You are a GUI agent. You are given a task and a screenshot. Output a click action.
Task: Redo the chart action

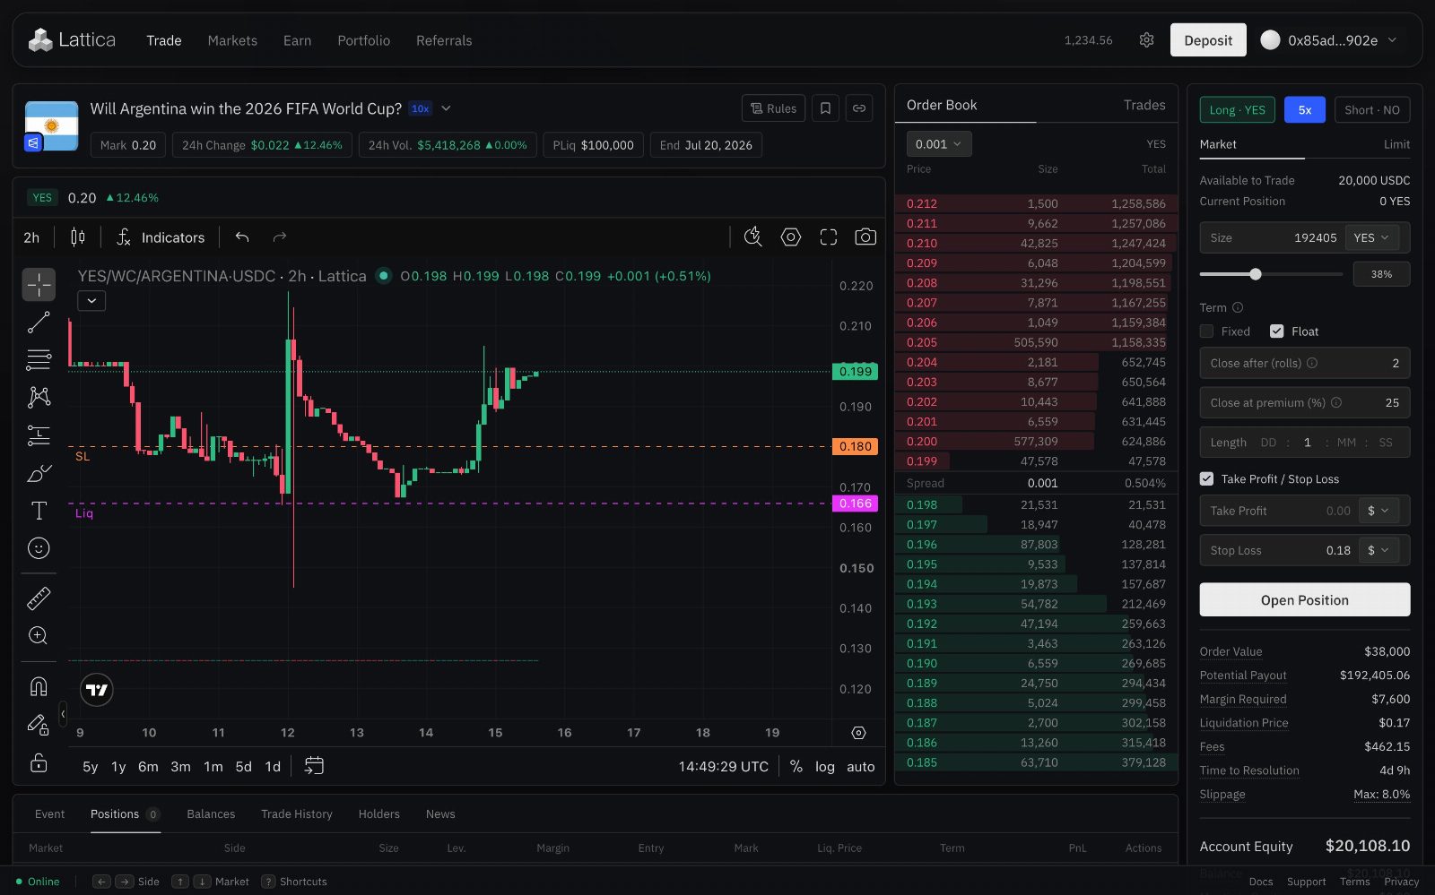(x=280, y=237)
